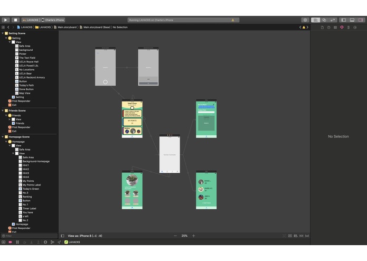Toggle breakpoints in debug bar
Image resolution: width=367 pixels, height=261 pixels.
click(11, 242)
